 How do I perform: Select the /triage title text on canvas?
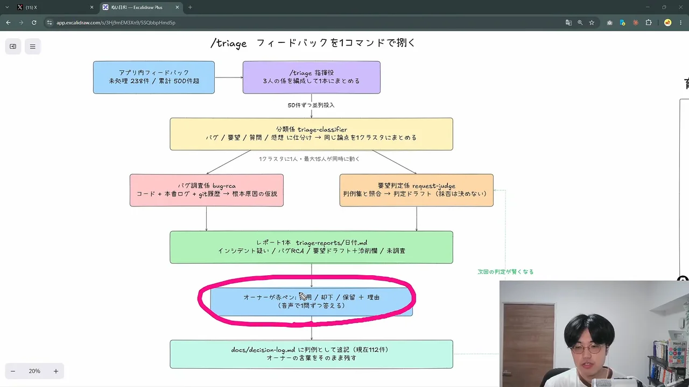tap(313, 43)
